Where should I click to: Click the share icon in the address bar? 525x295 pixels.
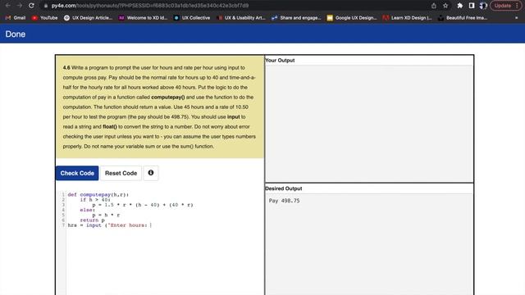434,6
